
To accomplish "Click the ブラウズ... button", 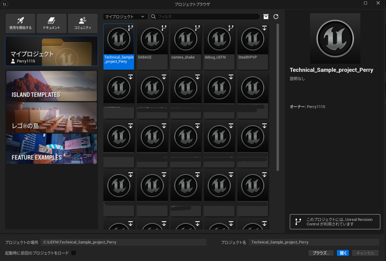I will [321, 253].
